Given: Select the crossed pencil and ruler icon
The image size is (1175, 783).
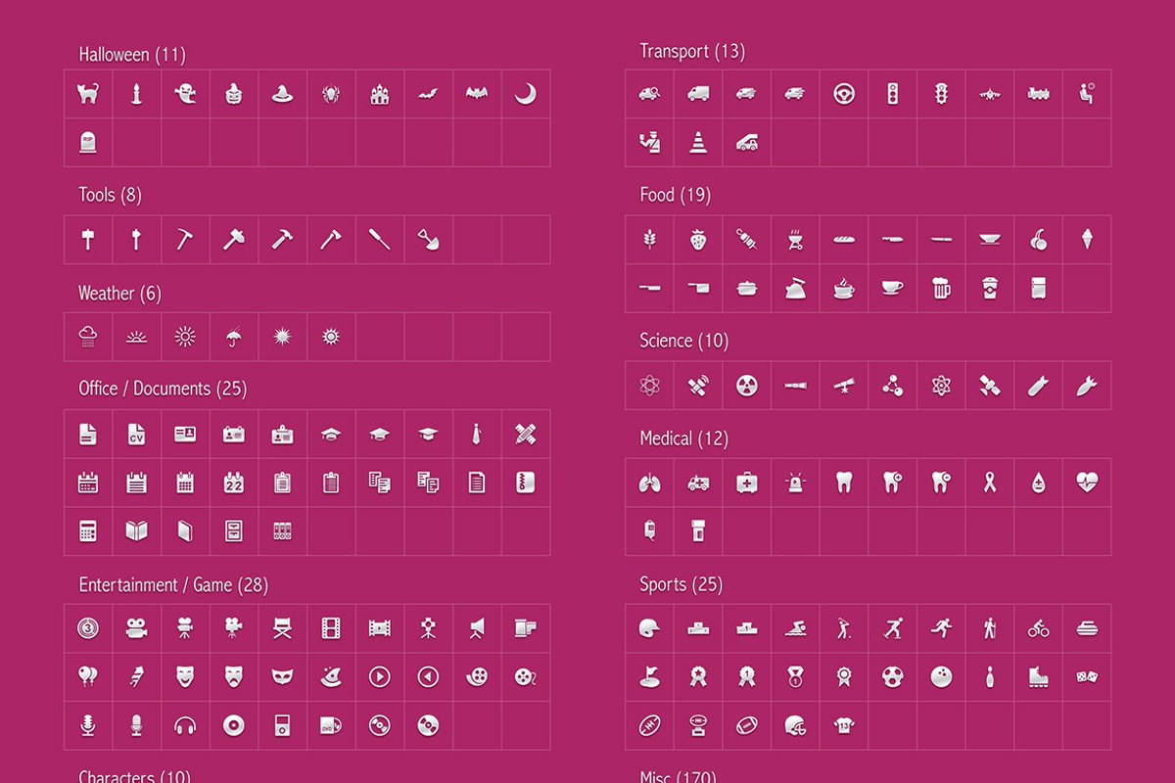Looking at the screenshot, I should [526, 434].
